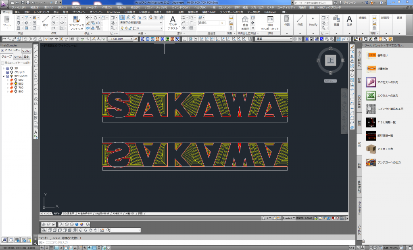Toggle visibility bulb of 3D group
The width and height of the screenshot is (413, 250).
[12, 68]
